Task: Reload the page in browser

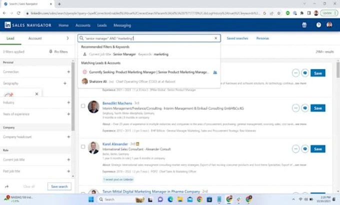Action: [x=18, y=13]
